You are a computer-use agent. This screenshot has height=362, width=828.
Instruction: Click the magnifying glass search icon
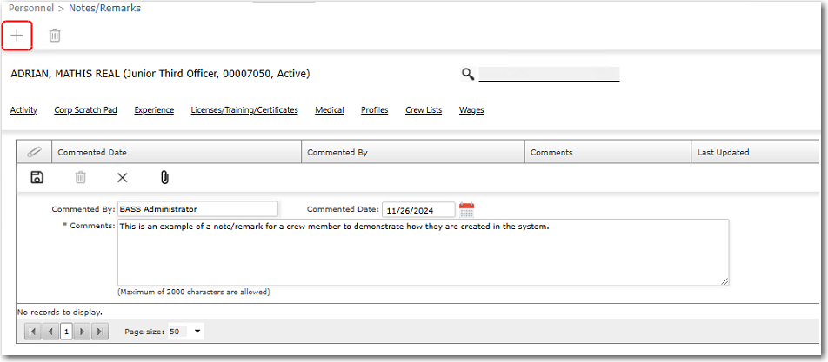pos(468,75)
